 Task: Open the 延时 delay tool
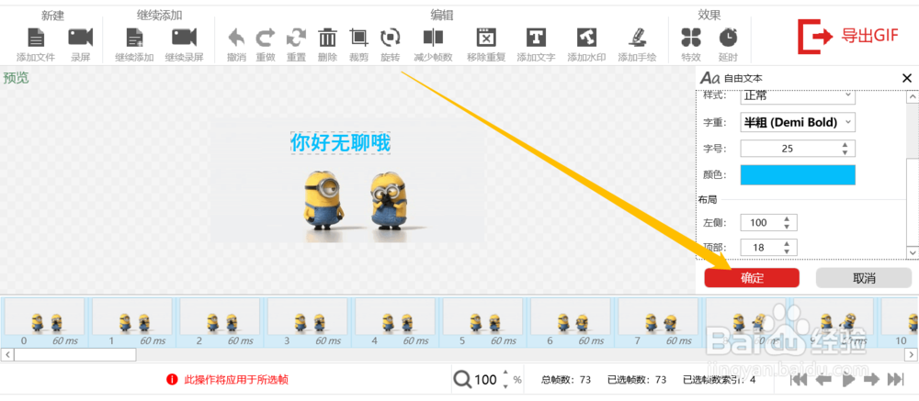point(727,38)
